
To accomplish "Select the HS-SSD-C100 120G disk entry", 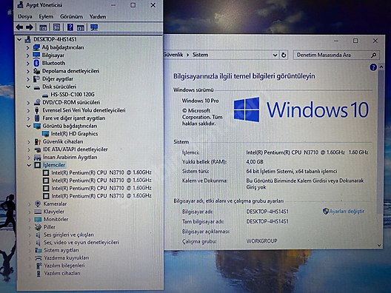I will point(73,95).
